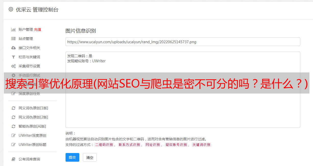313x166 pixels.
Task: Click the cloud upload icon for 接口文件相关
Action: (x=14, y=48)
